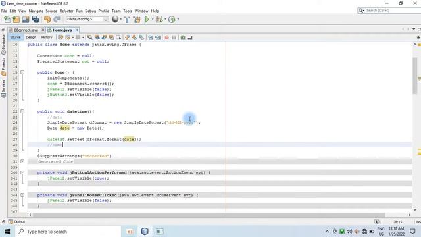
Task: Click the NetBeans cube taskbar icon
Action: click(145, 232)
